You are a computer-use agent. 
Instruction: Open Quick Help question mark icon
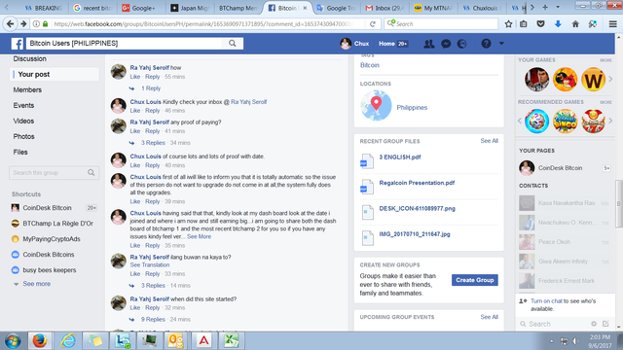[486, 43]
